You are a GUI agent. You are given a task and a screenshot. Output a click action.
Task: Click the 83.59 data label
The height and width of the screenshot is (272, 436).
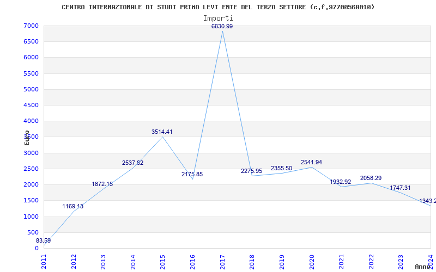pos(44,240)
